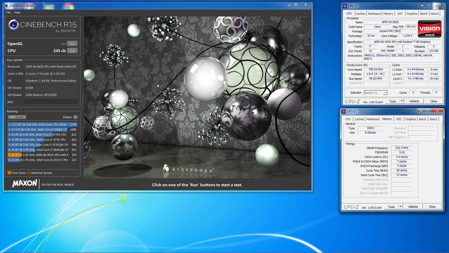Click Validate in lower CPU-Z window

point(413,207)
